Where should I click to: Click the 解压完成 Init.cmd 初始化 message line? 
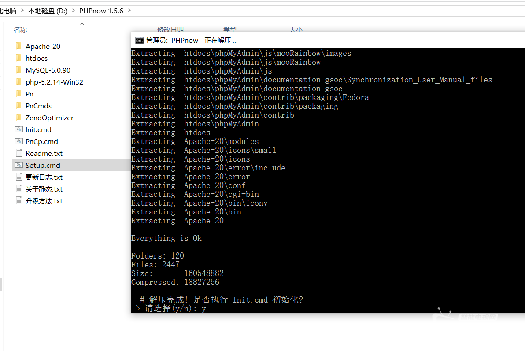pyautogui.click(x=221, y=300)
